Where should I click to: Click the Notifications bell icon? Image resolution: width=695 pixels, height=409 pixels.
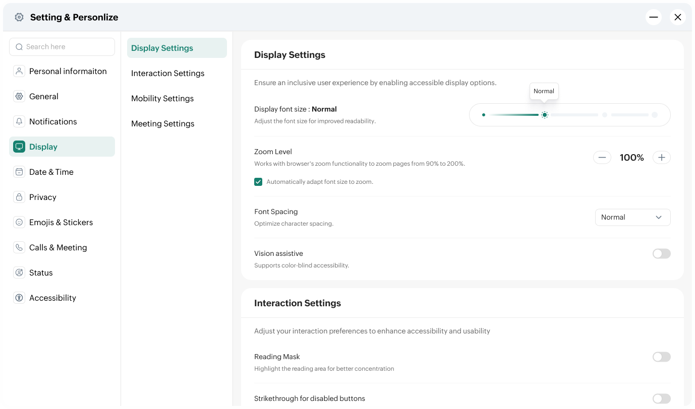19,121
